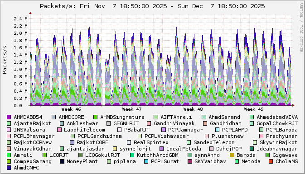305x174 pixels.
Task: Click the SKYVaibhav maroon legend swatch
Action: (x=189, y=161)
